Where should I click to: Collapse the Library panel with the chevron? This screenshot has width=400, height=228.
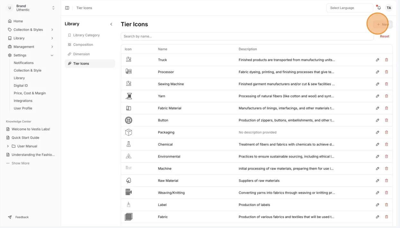111,24
